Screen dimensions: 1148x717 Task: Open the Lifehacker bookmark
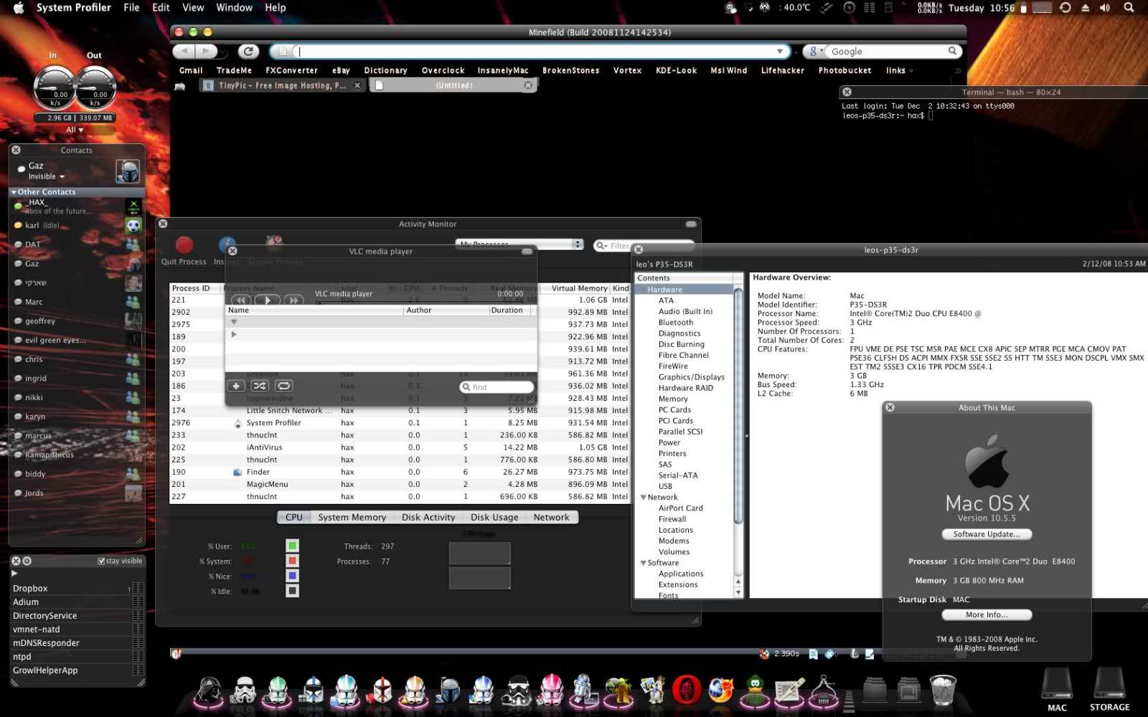783,70
